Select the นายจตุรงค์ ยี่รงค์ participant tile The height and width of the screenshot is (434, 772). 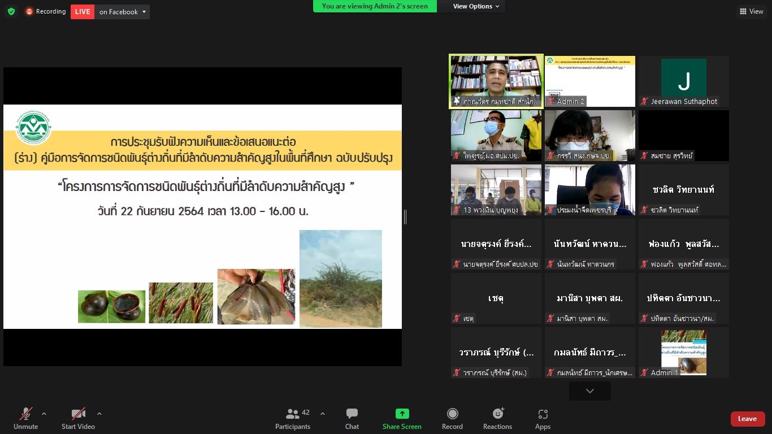[x=496, y=244]
